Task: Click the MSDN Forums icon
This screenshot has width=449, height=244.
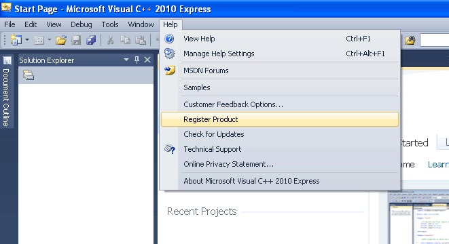Action: [x=170, y=70]
